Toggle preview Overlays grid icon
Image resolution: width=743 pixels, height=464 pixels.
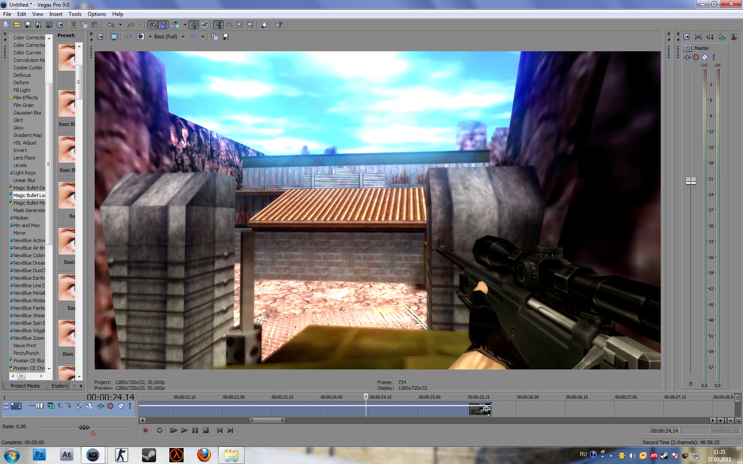point(193,37)
